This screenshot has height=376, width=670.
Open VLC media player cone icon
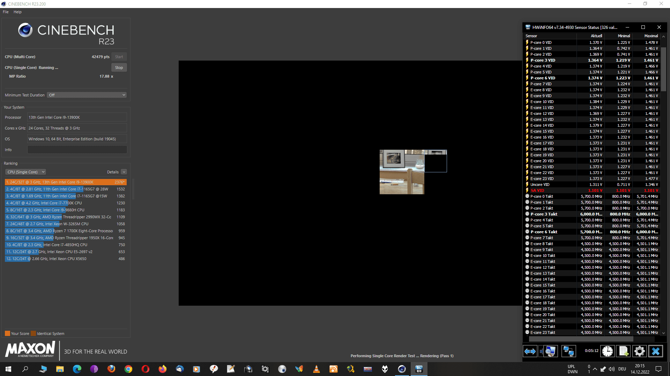tap(317, 369)
